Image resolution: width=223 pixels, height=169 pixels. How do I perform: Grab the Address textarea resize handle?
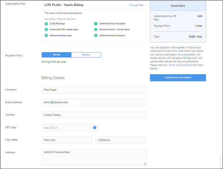click(145, 164)
